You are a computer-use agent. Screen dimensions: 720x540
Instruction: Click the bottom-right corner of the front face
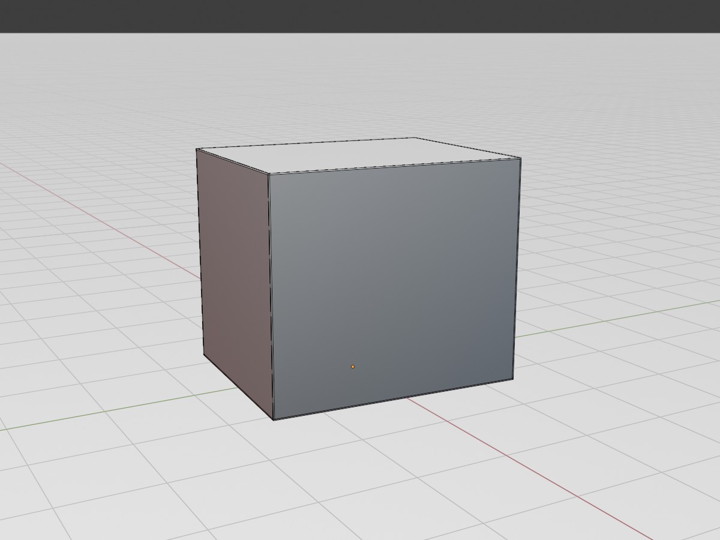click(x=513, y=379)
